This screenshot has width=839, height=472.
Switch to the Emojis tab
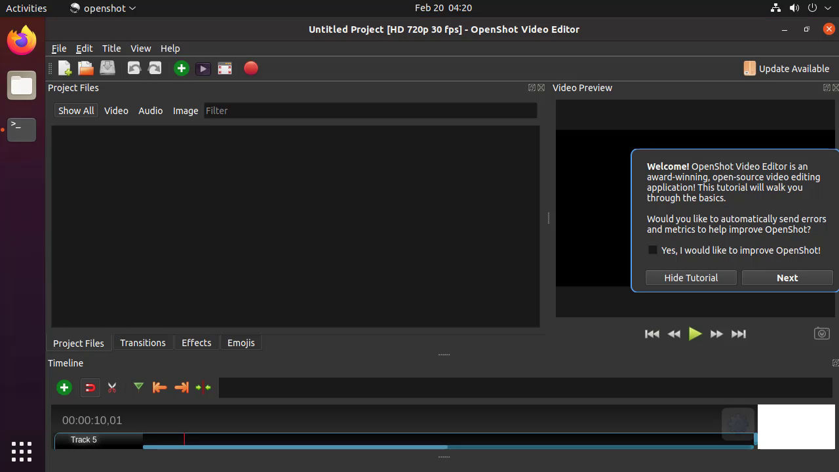click(x=241, y=343)
